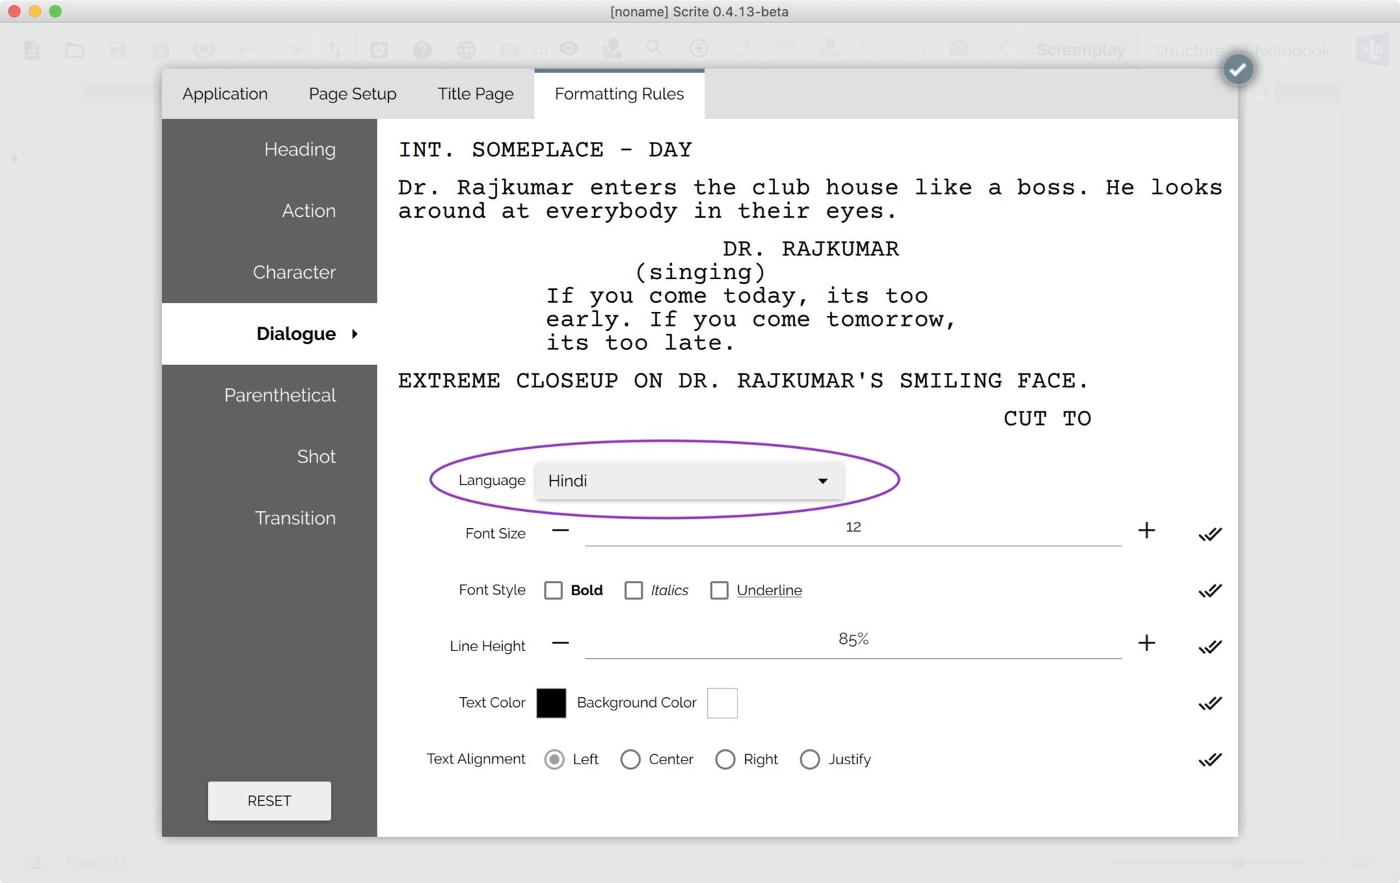Create a new screenplay document
1400x883 pixels.
click(30, 49)
